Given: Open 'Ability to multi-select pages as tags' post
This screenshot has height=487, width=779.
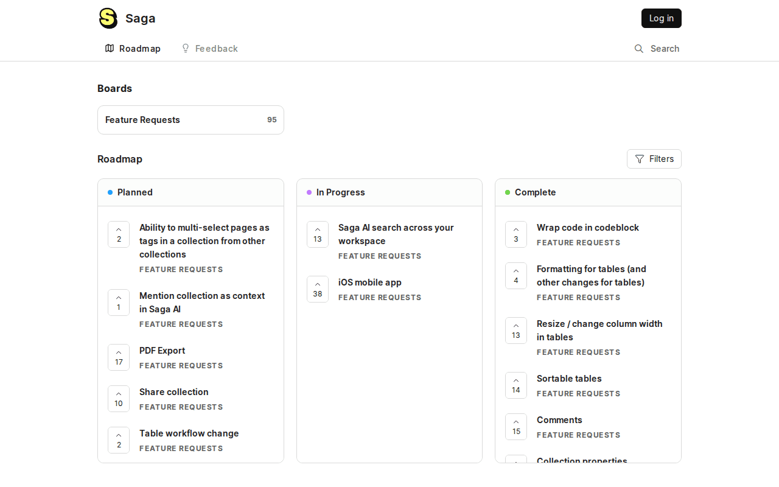Looking at the screenshot, I should [204, 241].
